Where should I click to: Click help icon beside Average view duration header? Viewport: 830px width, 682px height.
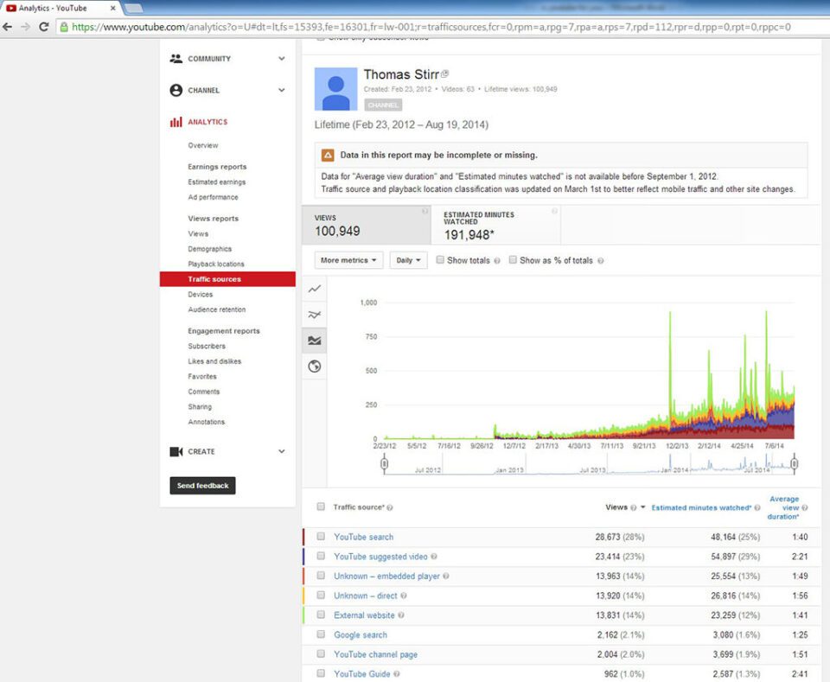click(x=805, y=508)
